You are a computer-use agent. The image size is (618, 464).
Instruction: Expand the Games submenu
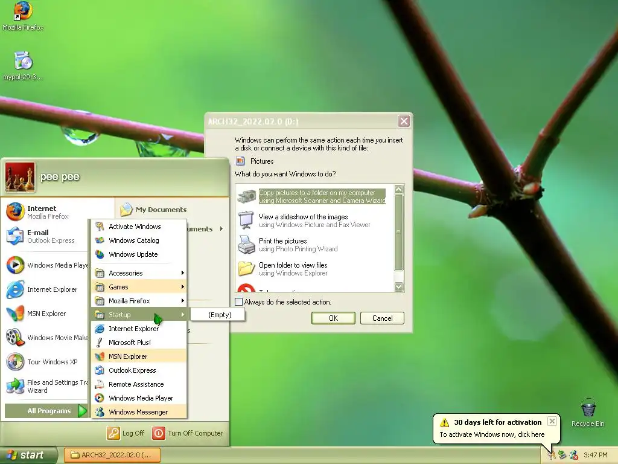[139, 287]
